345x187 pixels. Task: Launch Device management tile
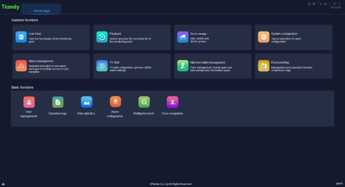point(182,37)
